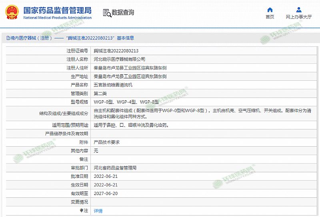
Task: Click the user icon above 网上办事大厅
Action: click(x=299, y=10)
